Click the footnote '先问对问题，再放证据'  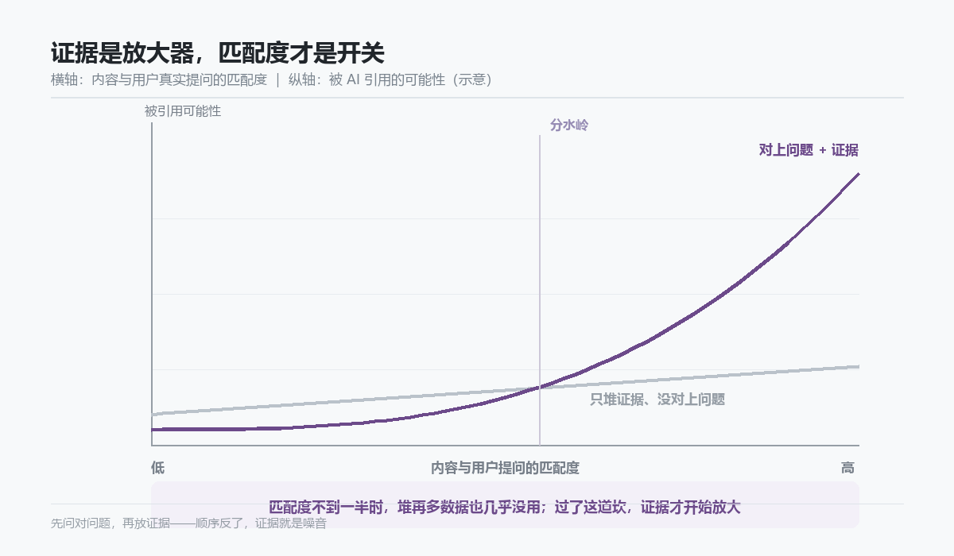(x=111, y=523)
